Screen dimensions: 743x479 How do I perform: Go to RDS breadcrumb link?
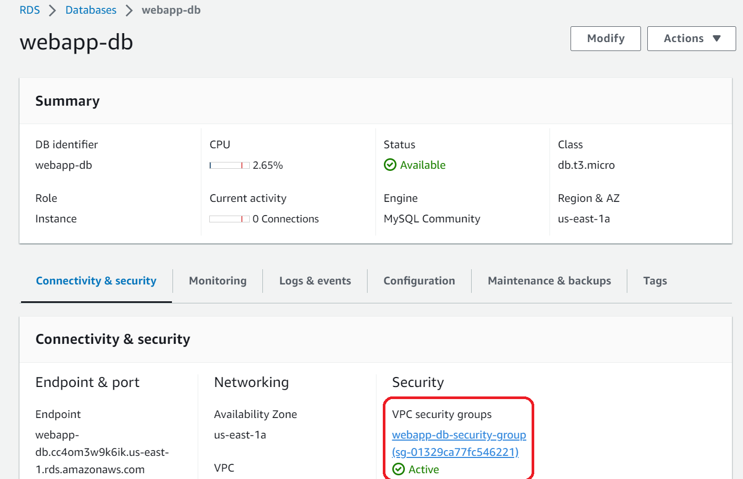point(29,10)
